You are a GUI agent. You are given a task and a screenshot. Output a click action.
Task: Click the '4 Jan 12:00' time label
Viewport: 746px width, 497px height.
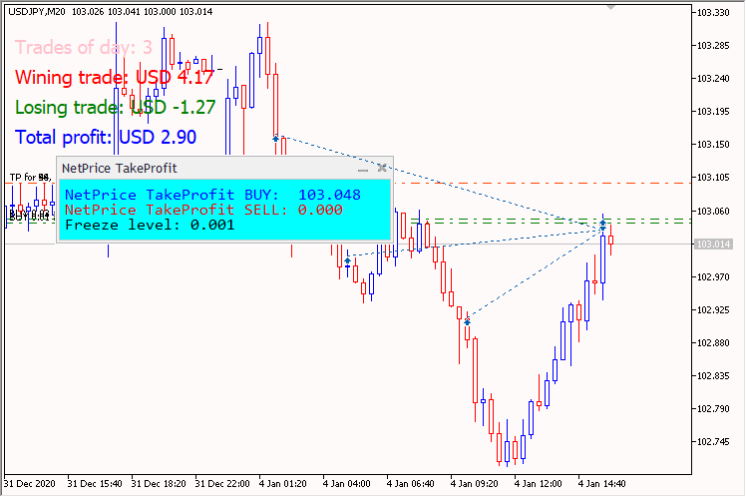(539, 484)
